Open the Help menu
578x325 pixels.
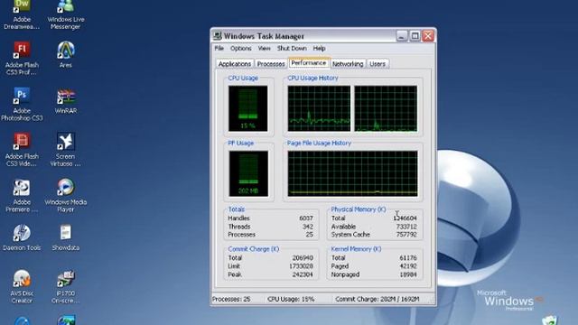pyautogui.click(x=319, y=48)
